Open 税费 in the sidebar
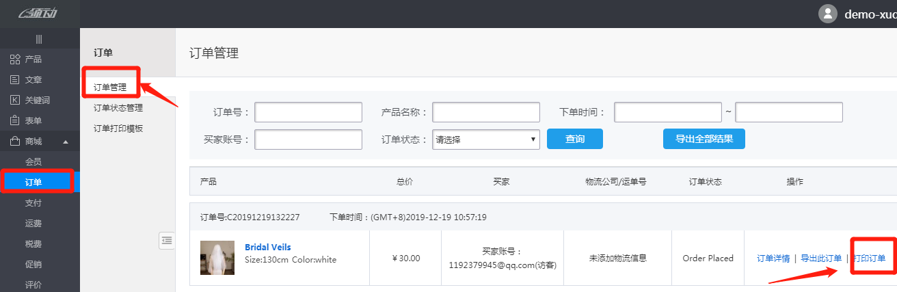The image size is (897, 292). [34, 243]
